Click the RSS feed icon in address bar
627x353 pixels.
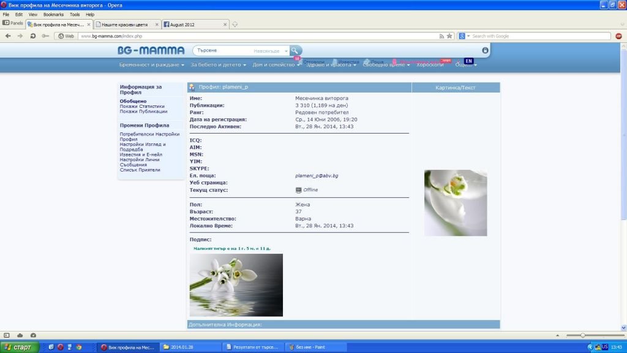[441, 36]
